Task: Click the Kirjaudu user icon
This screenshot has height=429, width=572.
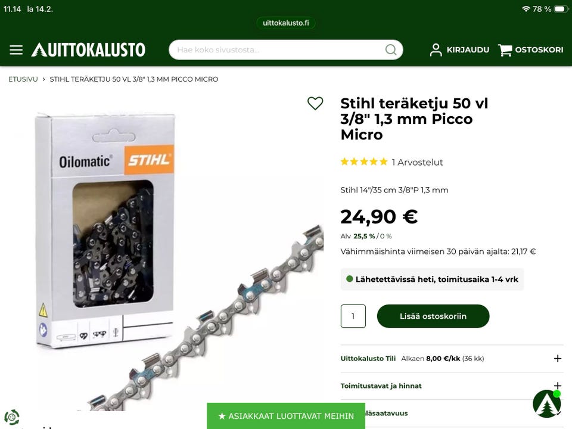Action: tap(436, 50)
